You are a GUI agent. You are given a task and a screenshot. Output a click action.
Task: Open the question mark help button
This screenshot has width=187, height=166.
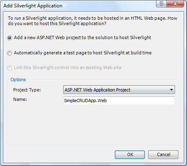(x=161, y=4)
